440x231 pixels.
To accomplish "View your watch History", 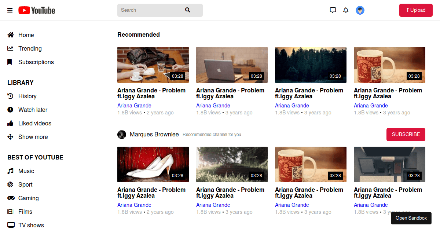I will 10,96.
